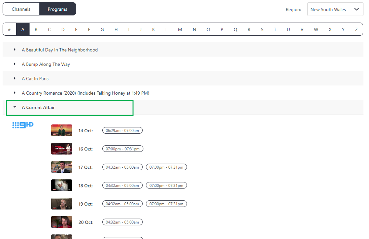Select letter V in the alphabet filter
The height and width of the screenshot is (239, 369).
302,30
